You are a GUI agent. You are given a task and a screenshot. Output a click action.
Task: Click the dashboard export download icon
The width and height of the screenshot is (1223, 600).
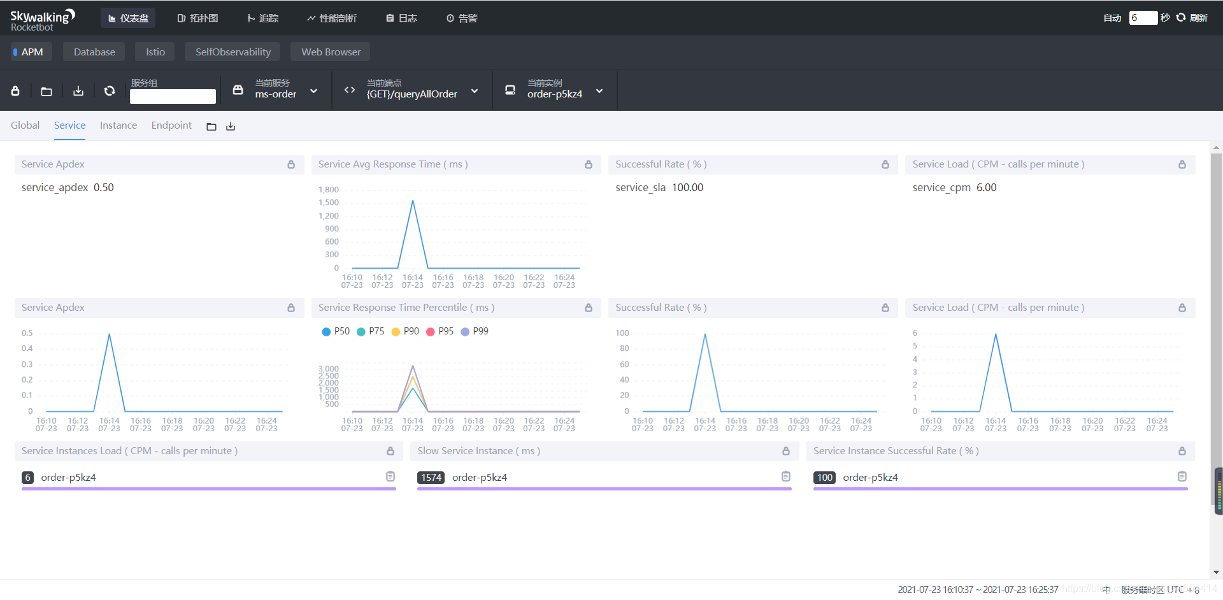pos(78,91)
